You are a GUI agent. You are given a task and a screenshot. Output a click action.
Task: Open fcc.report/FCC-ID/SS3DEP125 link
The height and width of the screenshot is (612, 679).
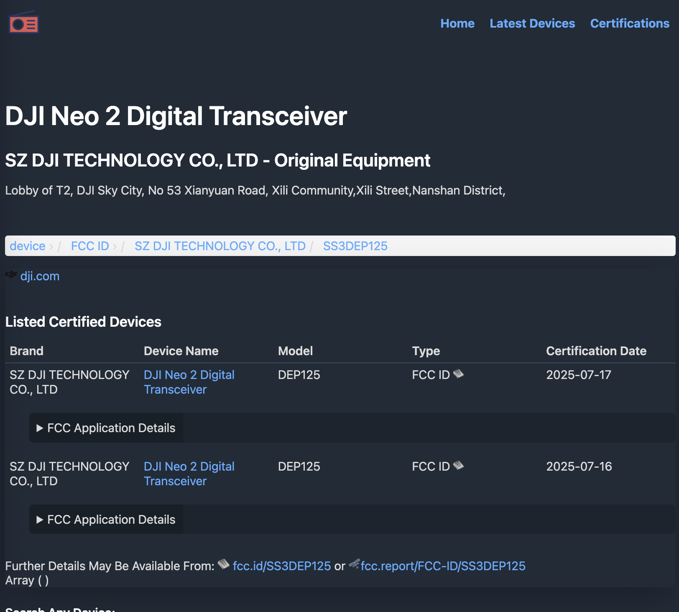click(x=443, y=566)
